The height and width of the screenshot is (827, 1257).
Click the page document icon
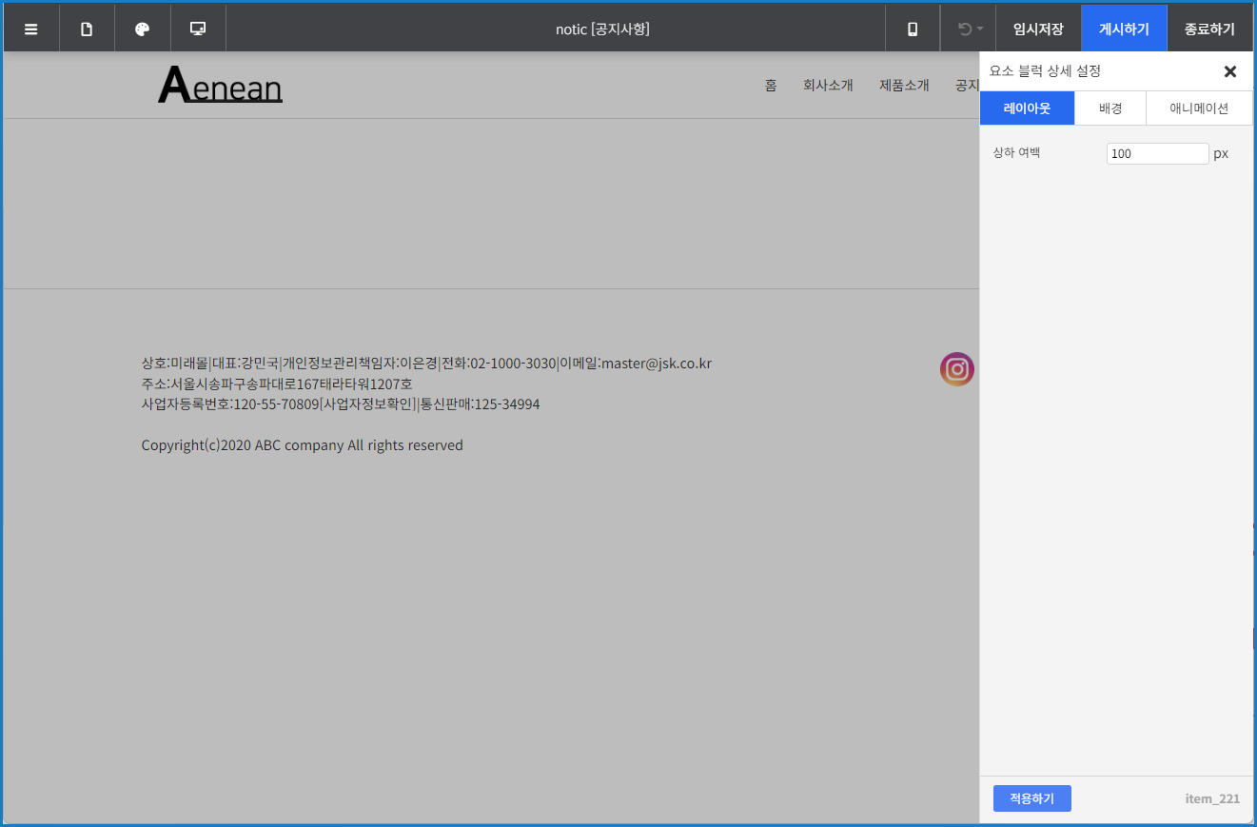87,29
